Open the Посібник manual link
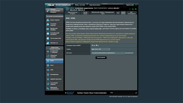 [80, 93]
